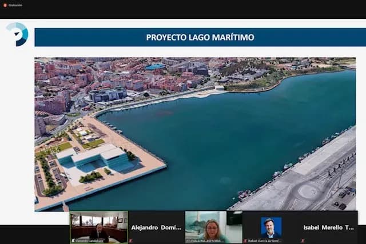
Task: Click the EVA ALNA ASESORIA name label
Action: (x=205, y=241)
